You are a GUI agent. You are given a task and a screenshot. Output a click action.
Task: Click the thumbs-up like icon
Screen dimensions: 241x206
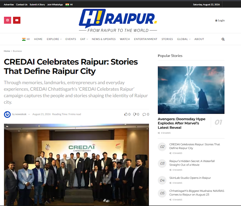click(126, 114)
